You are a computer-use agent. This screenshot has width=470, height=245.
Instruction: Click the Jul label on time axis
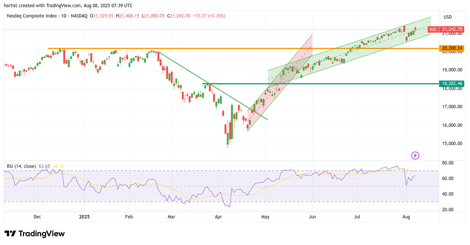pos(358,217)
